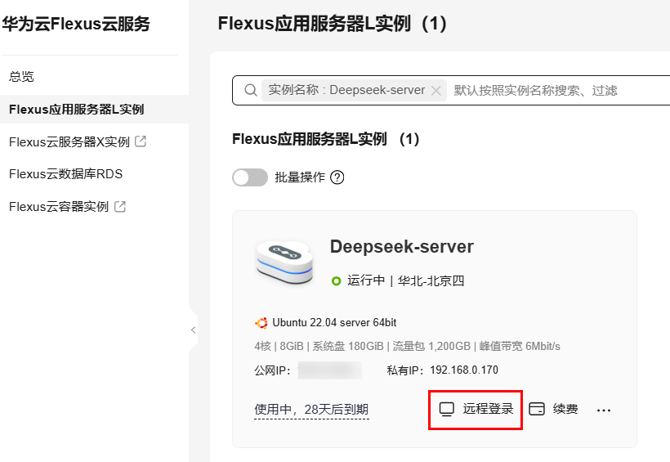Click the 使用中，28天后到期 expiry text
Image resolution: width=670 pixels, height=462 pixels.
pos(311,409)
